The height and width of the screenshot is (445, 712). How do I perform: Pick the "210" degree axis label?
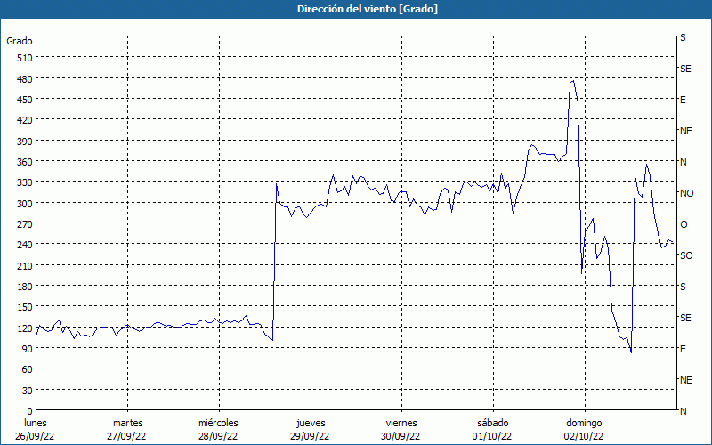pos(25,265)
